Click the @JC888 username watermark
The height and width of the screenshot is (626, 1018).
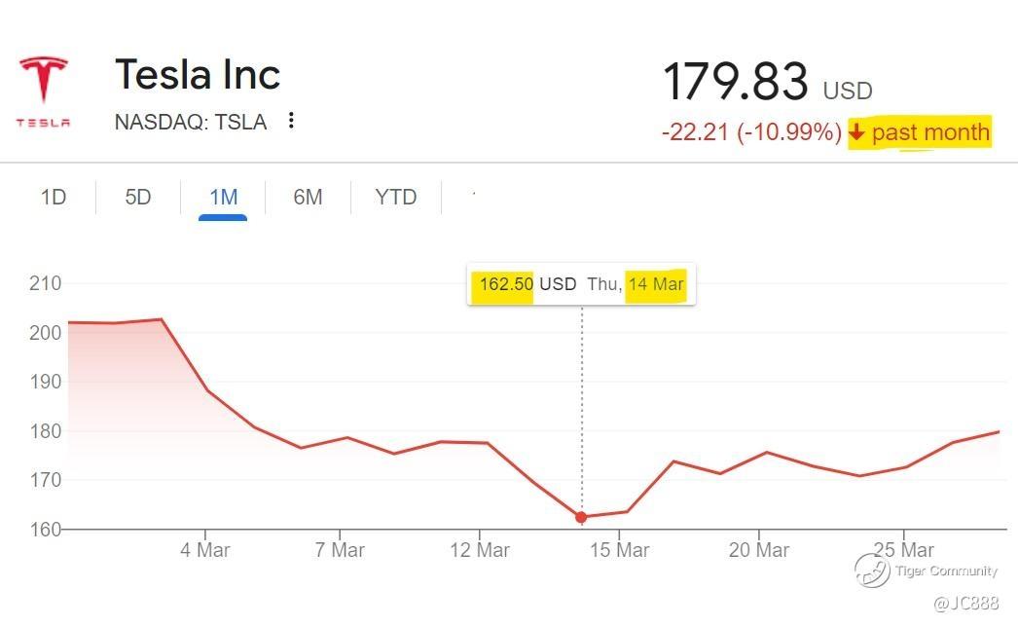click(x=965, y=604)
